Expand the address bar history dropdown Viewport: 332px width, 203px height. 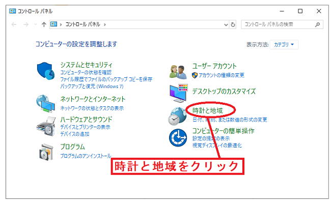tap(226, 25)
